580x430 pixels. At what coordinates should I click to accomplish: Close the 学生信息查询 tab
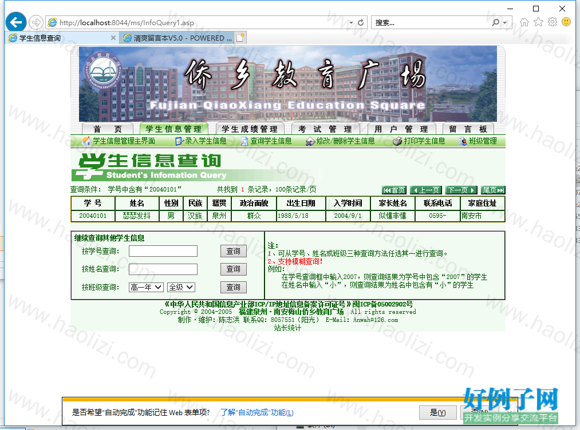click(x=113, y=38)
